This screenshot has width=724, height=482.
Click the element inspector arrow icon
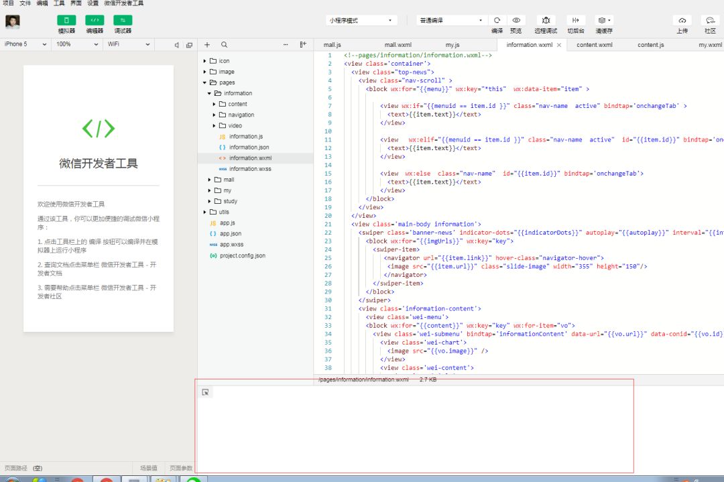[x=206, y=392]
